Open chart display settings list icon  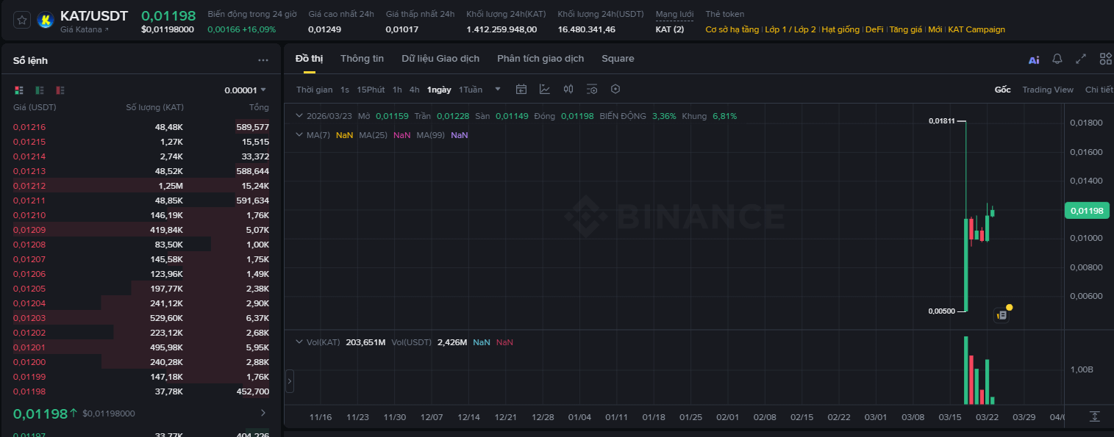click(x=592, y=89)
